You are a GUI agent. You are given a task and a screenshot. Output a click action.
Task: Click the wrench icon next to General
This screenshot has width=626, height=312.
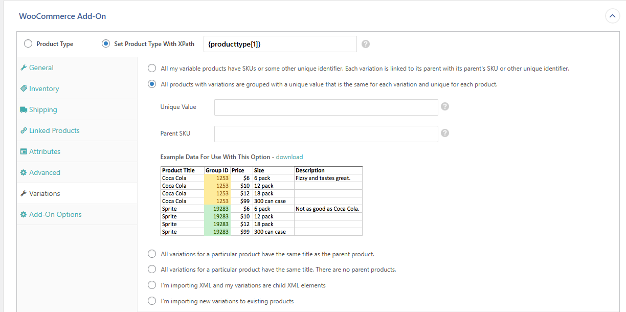point(24,68)
